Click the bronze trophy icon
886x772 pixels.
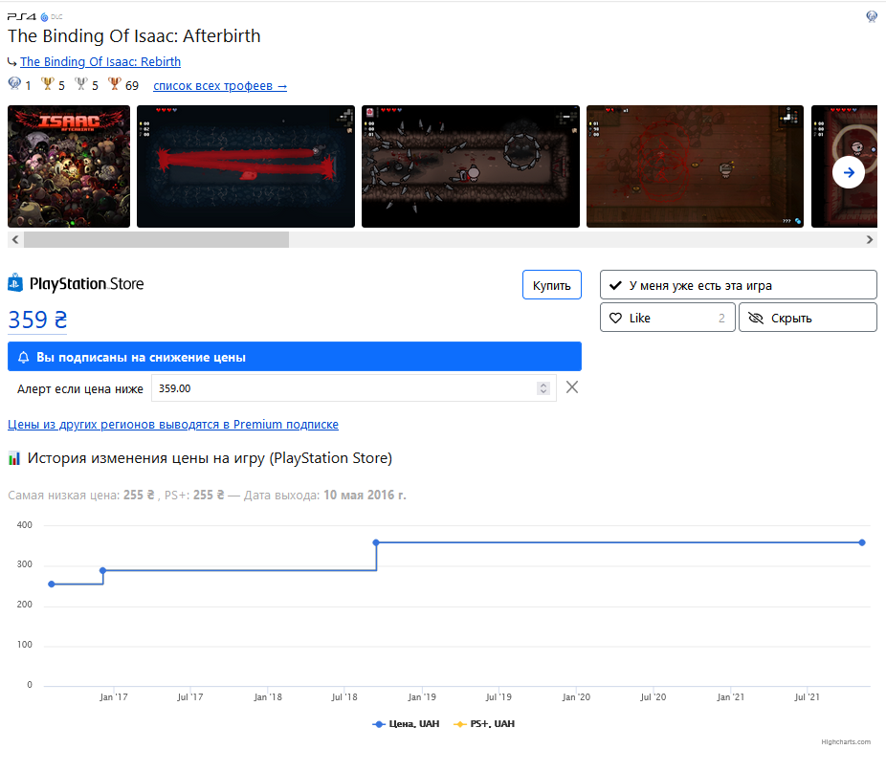click(115, 84)
